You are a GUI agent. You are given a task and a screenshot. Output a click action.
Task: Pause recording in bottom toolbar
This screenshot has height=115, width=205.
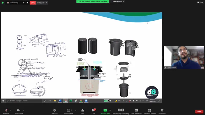coord(119,110)
